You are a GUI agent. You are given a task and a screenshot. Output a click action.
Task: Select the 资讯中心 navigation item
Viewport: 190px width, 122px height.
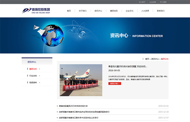(x=98, y=11)
